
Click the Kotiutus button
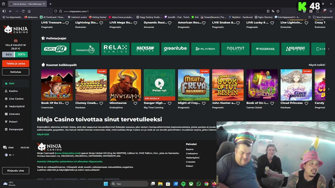click(x=16, y=72)
